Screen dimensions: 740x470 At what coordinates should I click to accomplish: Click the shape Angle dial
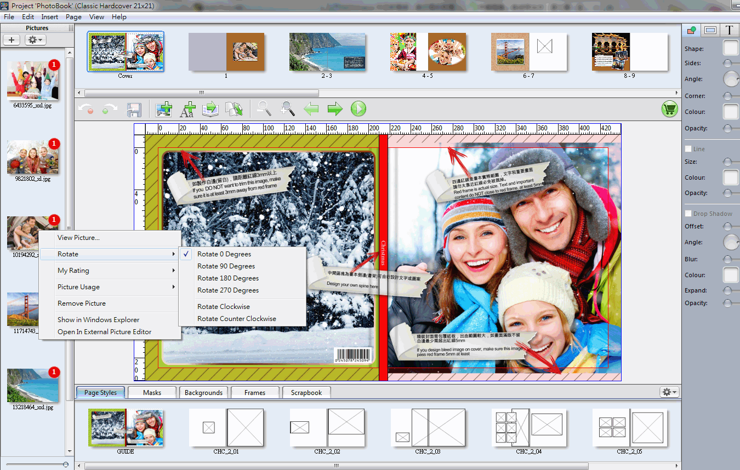click(x=731, y=79)
